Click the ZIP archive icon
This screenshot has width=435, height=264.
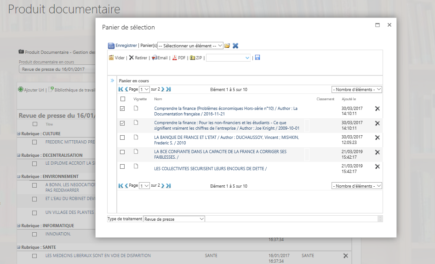click(192, 58)
